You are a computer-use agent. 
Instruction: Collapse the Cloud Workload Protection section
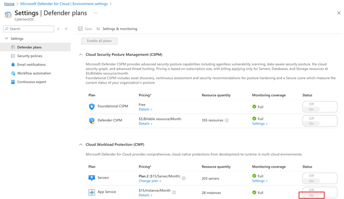point(81,145)
